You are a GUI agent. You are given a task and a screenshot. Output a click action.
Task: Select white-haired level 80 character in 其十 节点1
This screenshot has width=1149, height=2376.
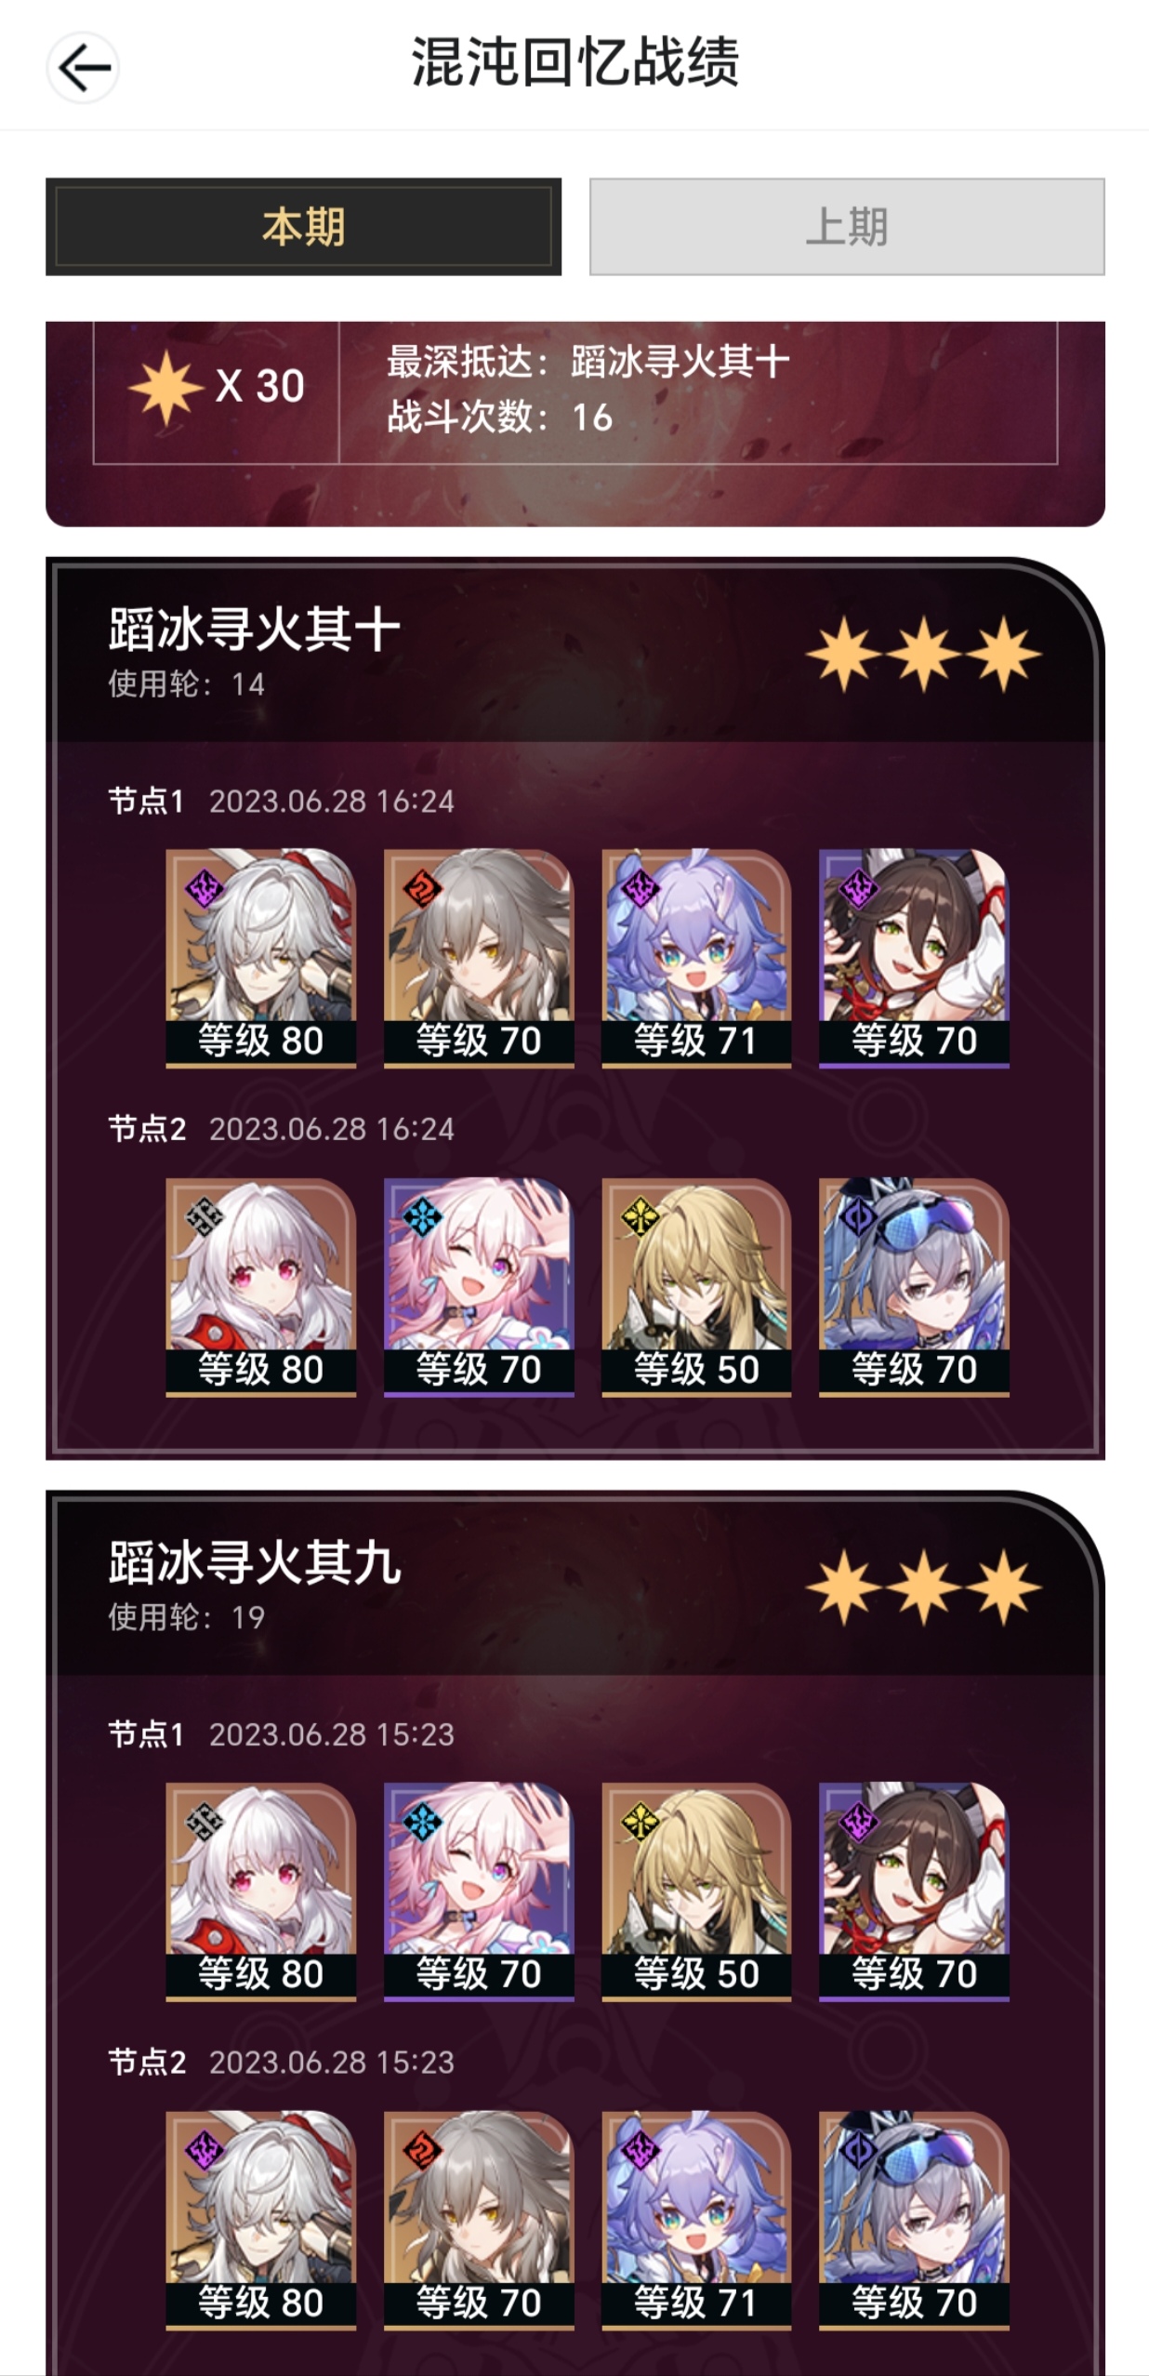[260, 958]
